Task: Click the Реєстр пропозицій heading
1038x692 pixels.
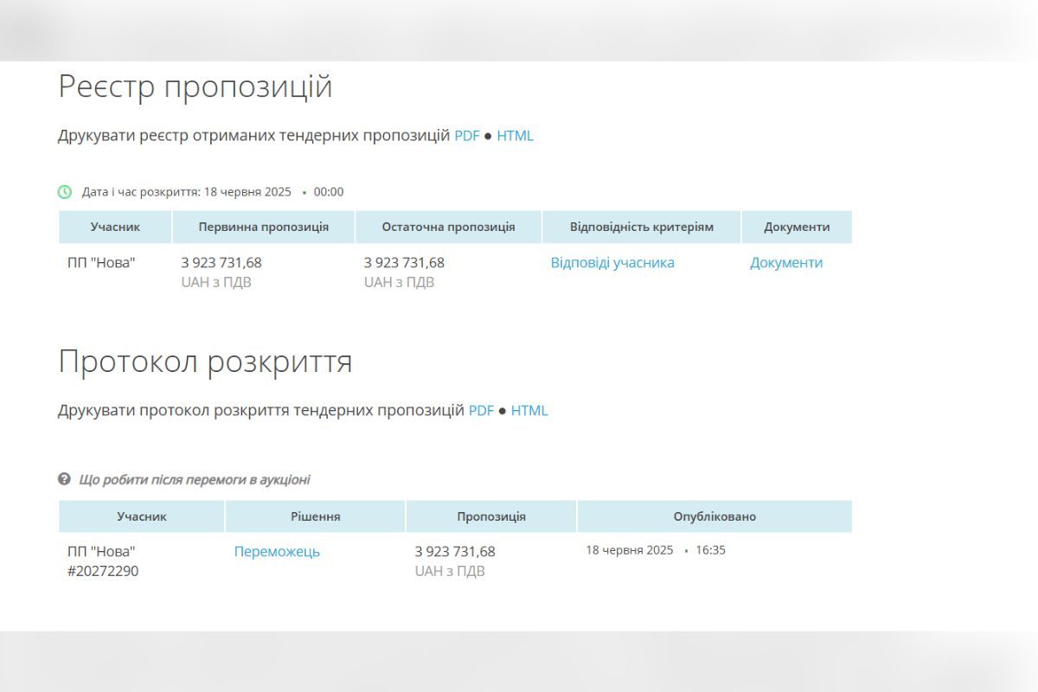Action: (x=195, y=86)
